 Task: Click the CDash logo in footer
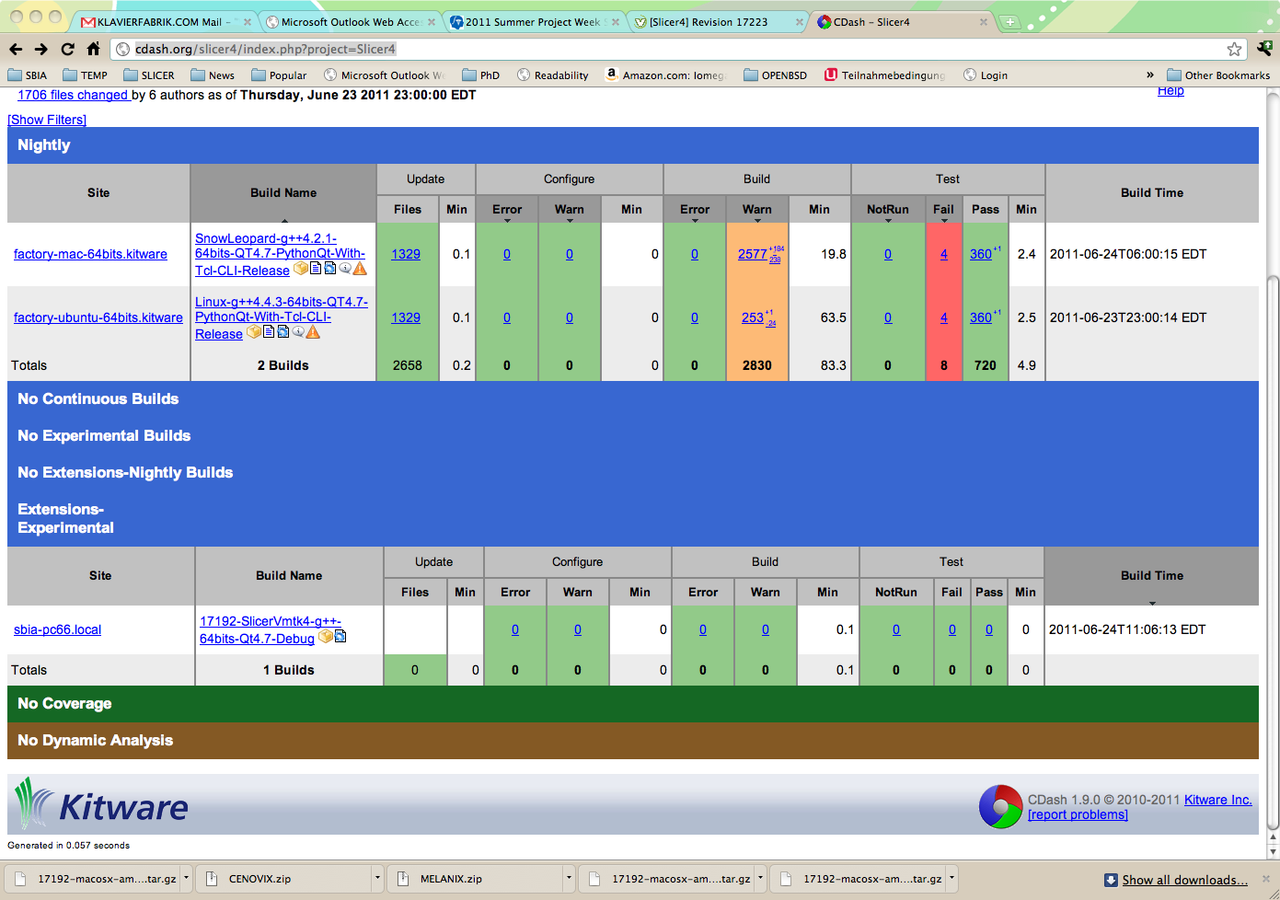click(1001, 806)
